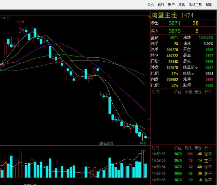
Task: Click the 3636 low price label on chart
Action: tap(142, 143)
